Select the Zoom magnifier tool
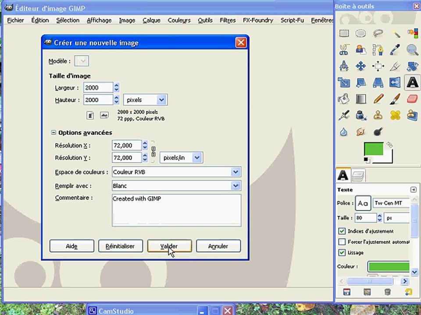This screenshot has height=315, width=421. [412, 49]
